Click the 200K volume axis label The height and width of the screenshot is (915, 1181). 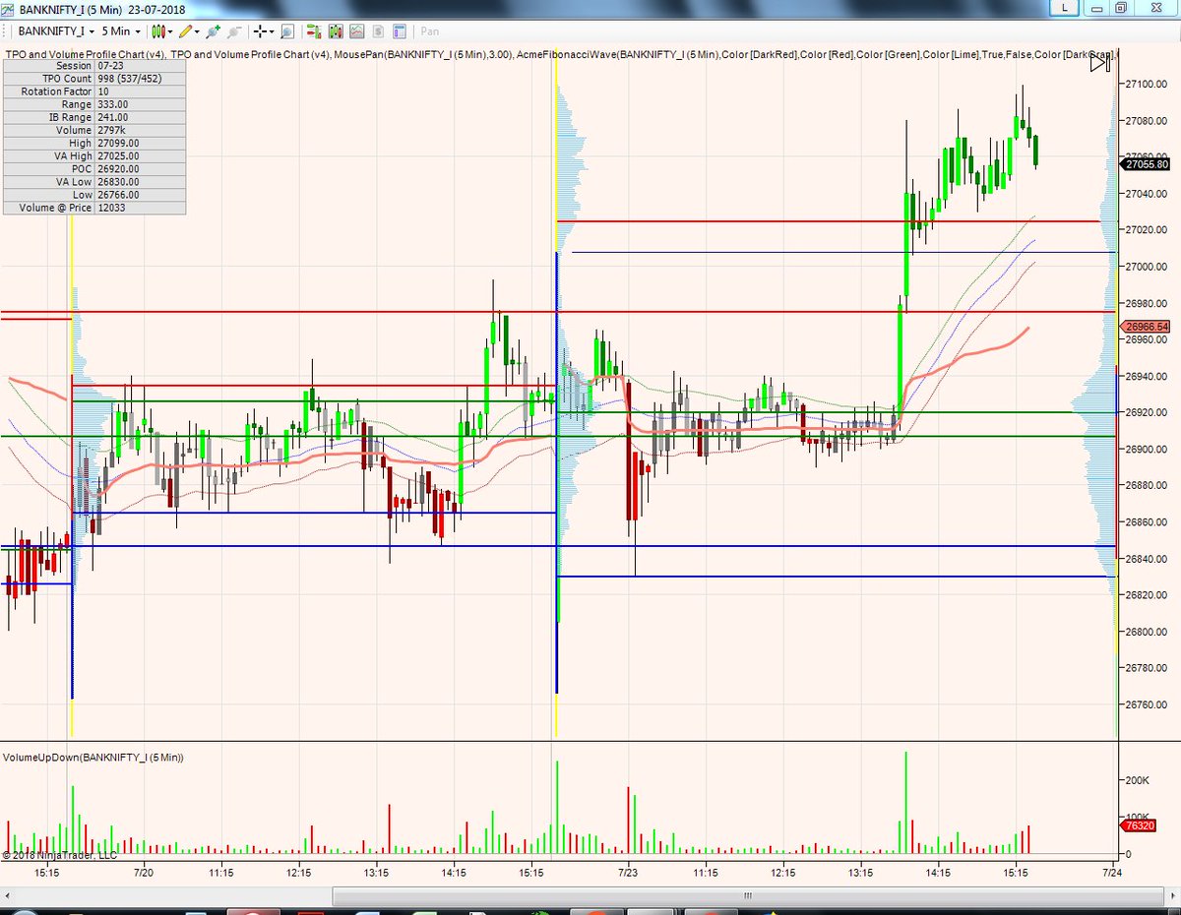coord(1137,780)
